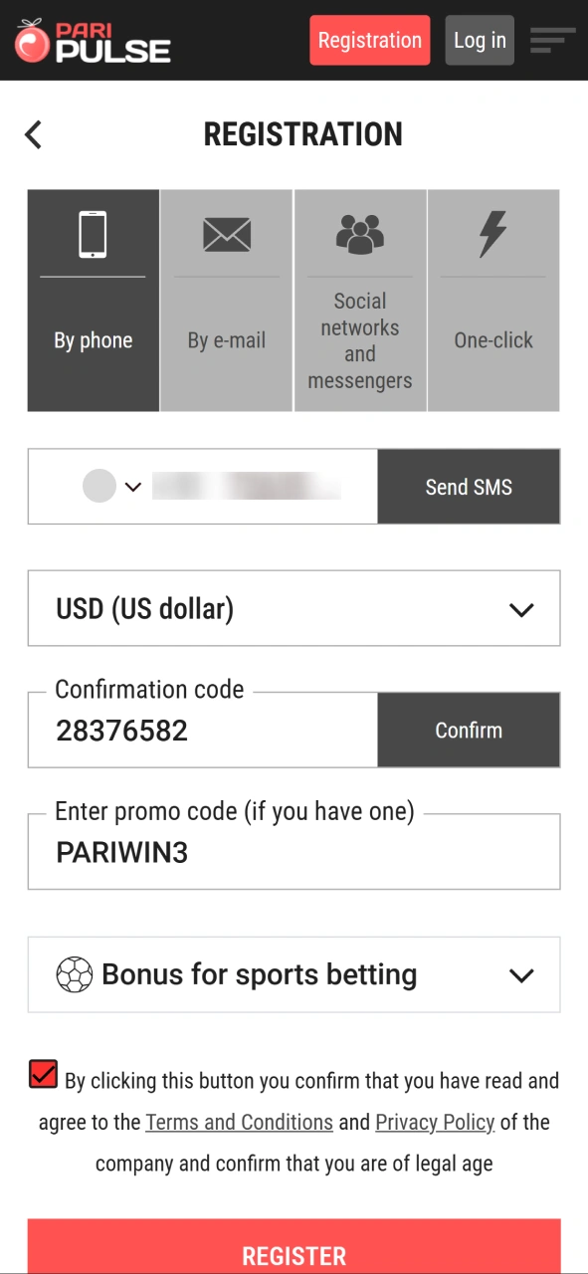The width and height of the screenshot is (588, 1274).
Task: Select the lightning one-click registration icon
Action: pos(493,235)
